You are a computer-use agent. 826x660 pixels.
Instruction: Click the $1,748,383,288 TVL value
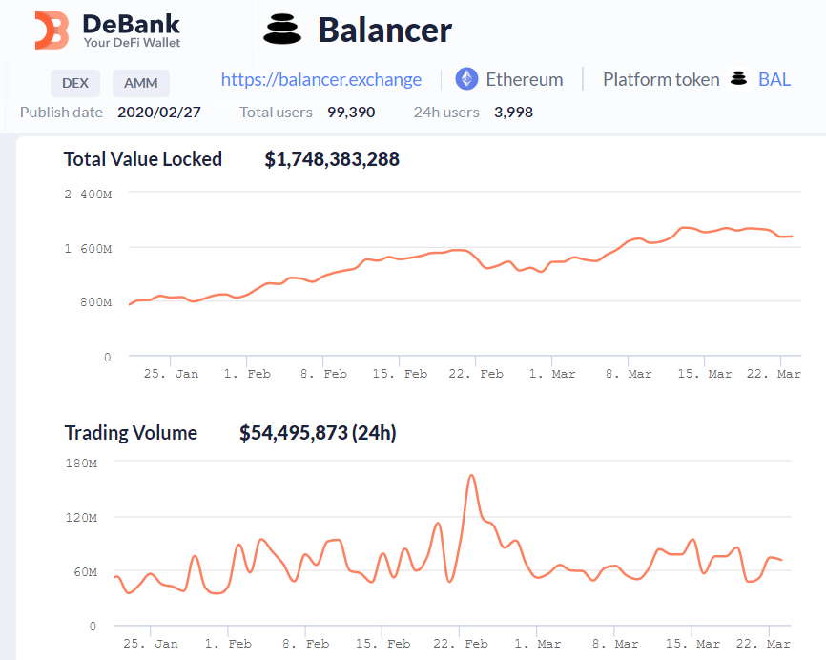point(332,159)
